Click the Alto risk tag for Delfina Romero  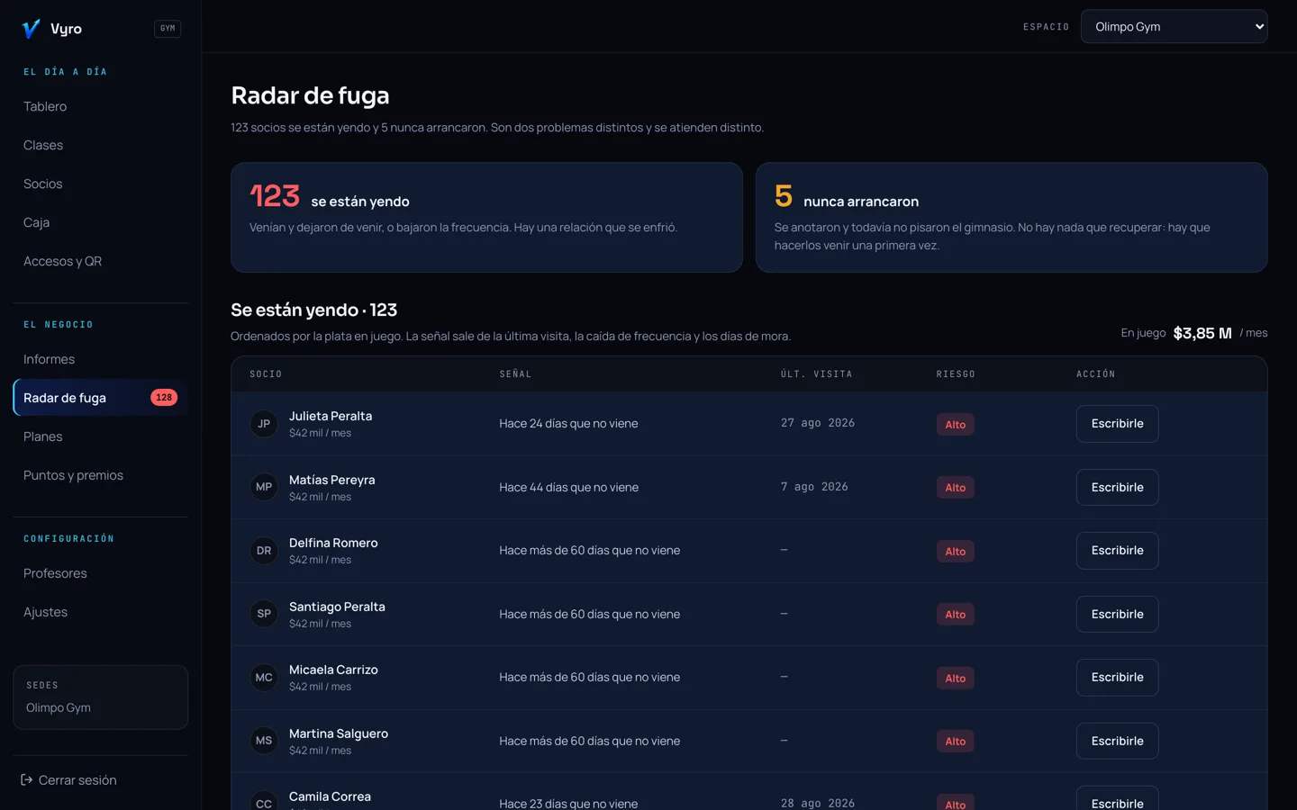[955, 552]
